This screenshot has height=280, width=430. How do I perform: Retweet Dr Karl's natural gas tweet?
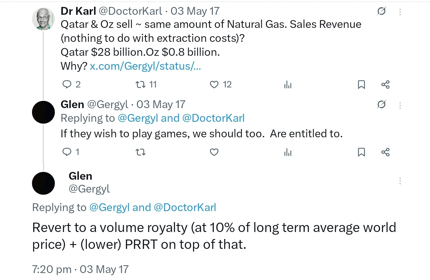coord(140,85)
